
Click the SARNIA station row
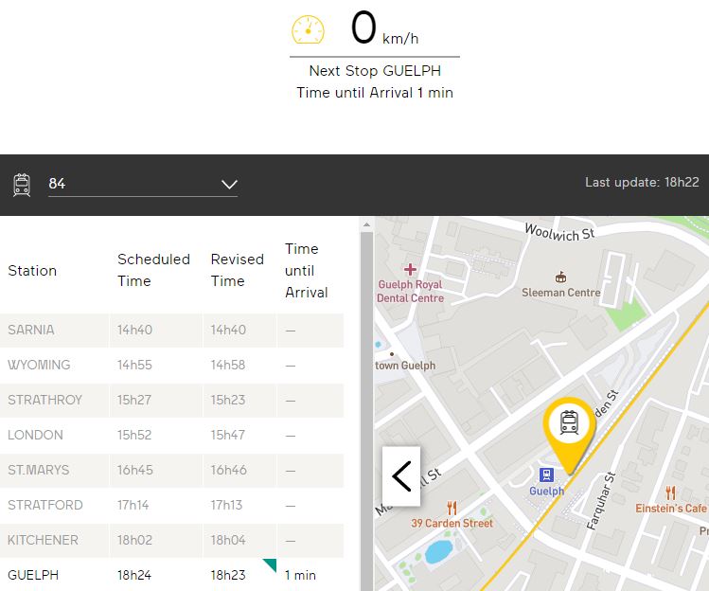(170, 330)
